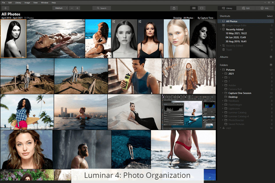Switch to gallery grid view
275x183 pixels.
194,8
